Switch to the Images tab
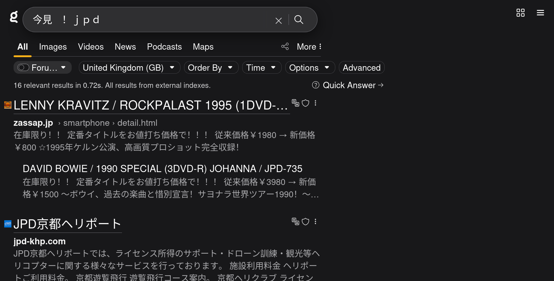The height and width of the screenshot is (281, 554). (x=53, y=47)
